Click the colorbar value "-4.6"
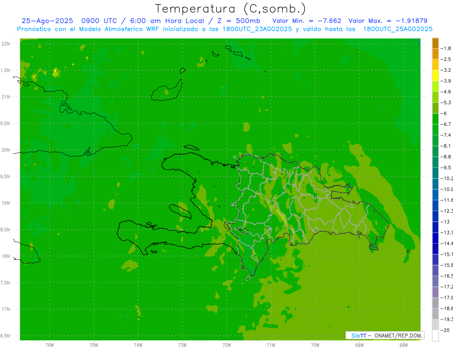The height and width of the screenshot is (350, 453). click(x=446, y=92)
